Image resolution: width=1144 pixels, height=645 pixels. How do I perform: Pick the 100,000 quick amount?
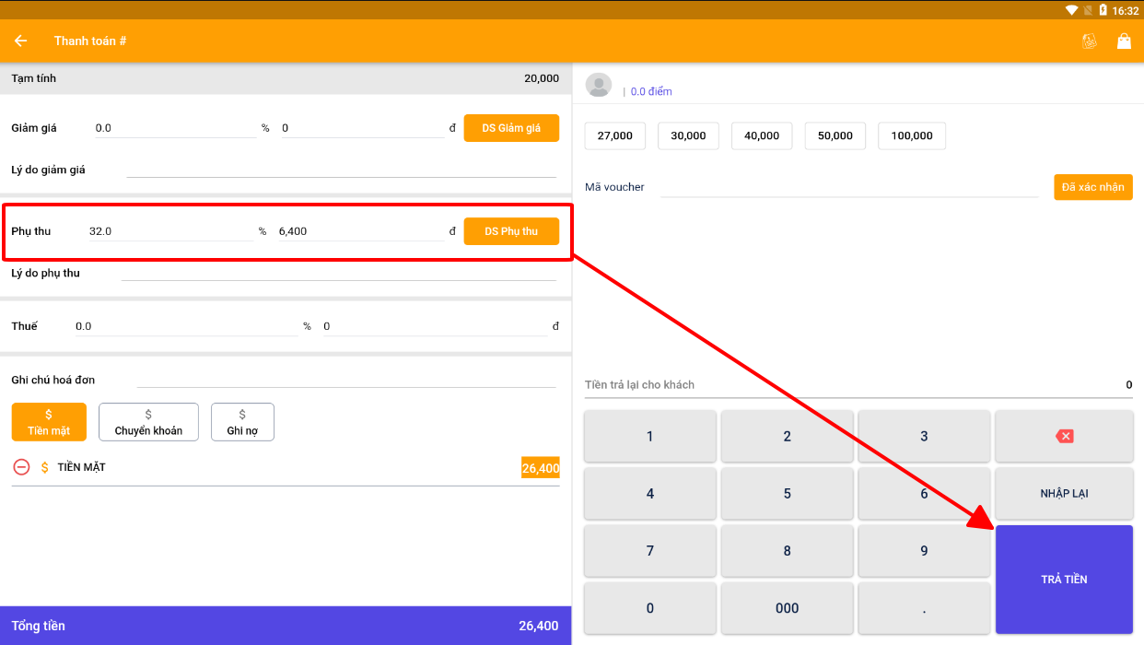pyautogui.click(x=911, y=135)
